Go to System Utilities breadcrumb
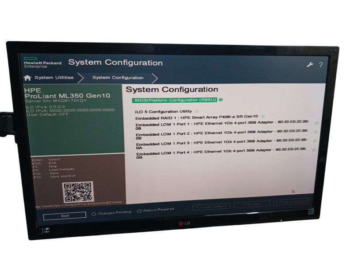Image resolution: width=354 pixels, height=266 pixels. click(x=54, y=77)
